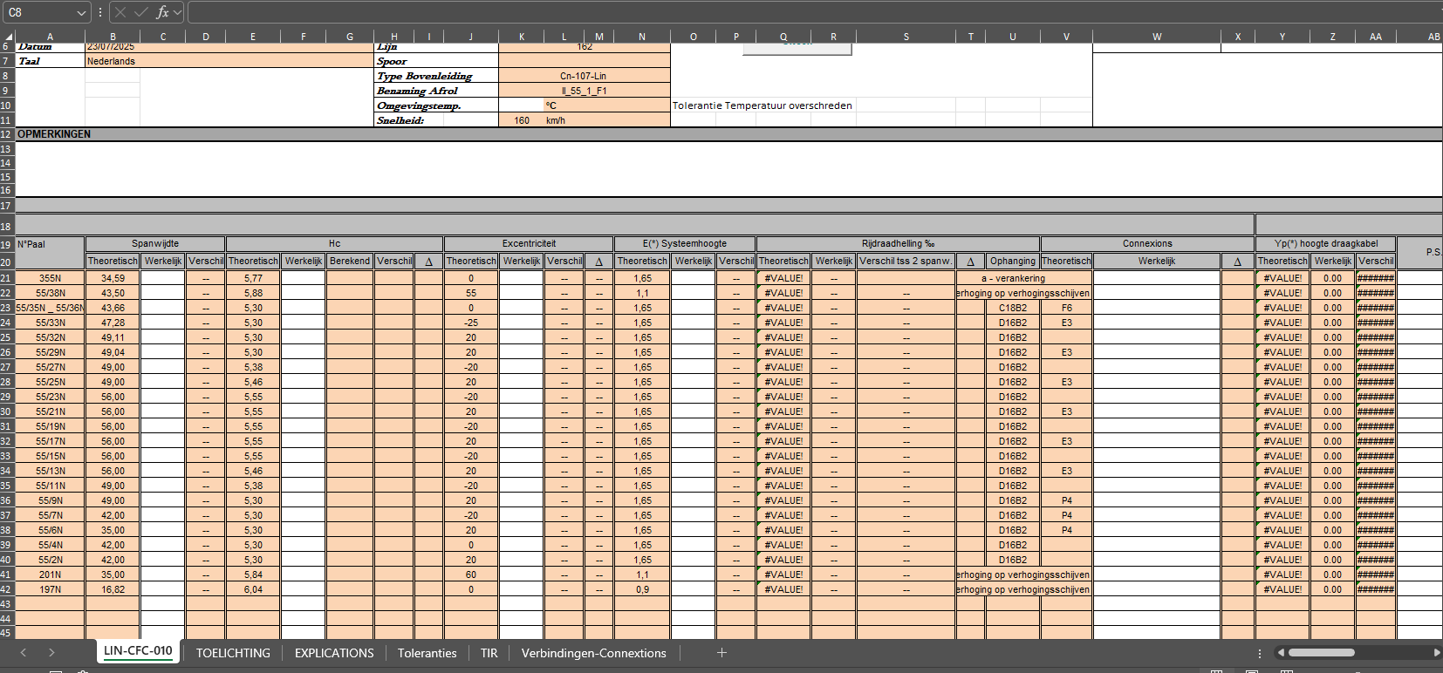Image resolution: width=1443 pixels, height=673 pixels.
Task: Open the Name Box dropdown arrow
Action: click(x=81, y=12)
